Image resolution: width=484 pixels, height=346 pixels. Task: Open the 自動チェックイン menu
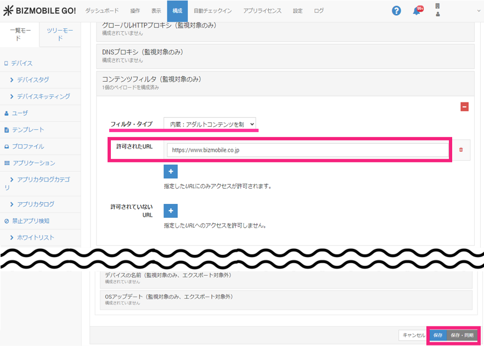[212, 11]
